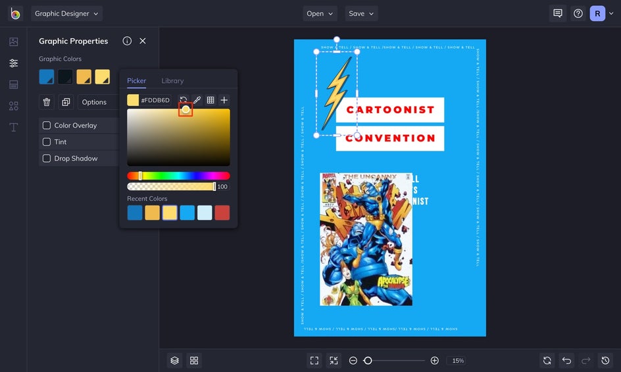Click the Options button

pyautogui.click(x=98, y=102)
